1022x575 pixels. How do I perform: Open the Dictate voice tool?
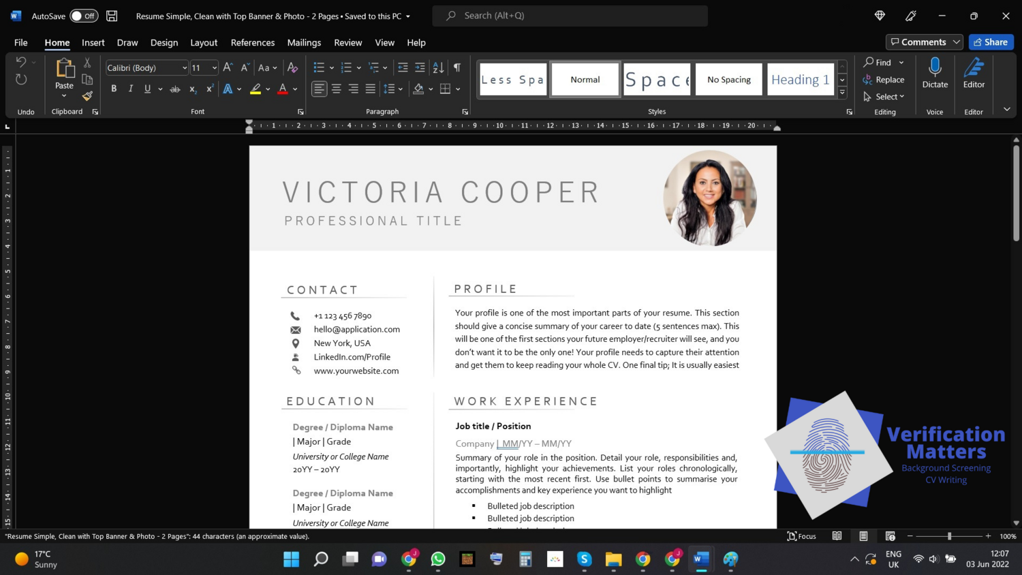[934, 73]
